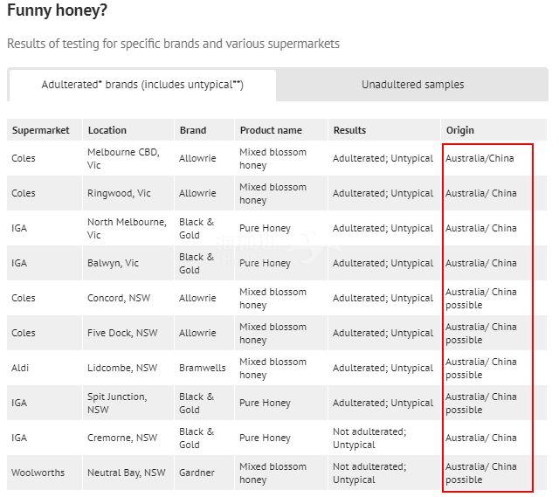Select Spit Junction, NSW cell
This screenshot has height=497, width=559.
click(117, 403)
